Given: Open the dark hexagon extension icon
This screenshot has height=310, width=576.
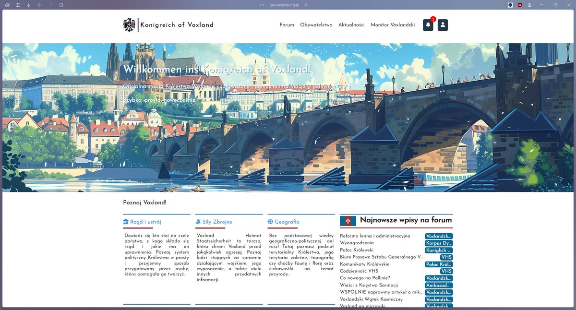Looking at the screenshot, I should coord(510,5).
